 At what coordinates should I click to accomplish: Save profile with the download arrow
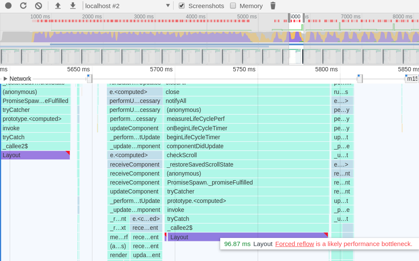73,6
